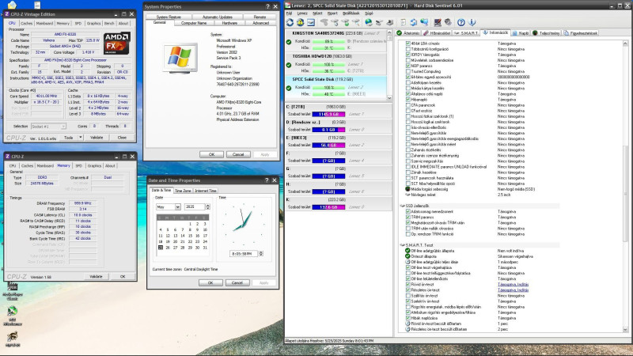Collapse the S.M.A.R.T. Teszt section
Viewport: 633px width, 356px height.
point(402,245)
